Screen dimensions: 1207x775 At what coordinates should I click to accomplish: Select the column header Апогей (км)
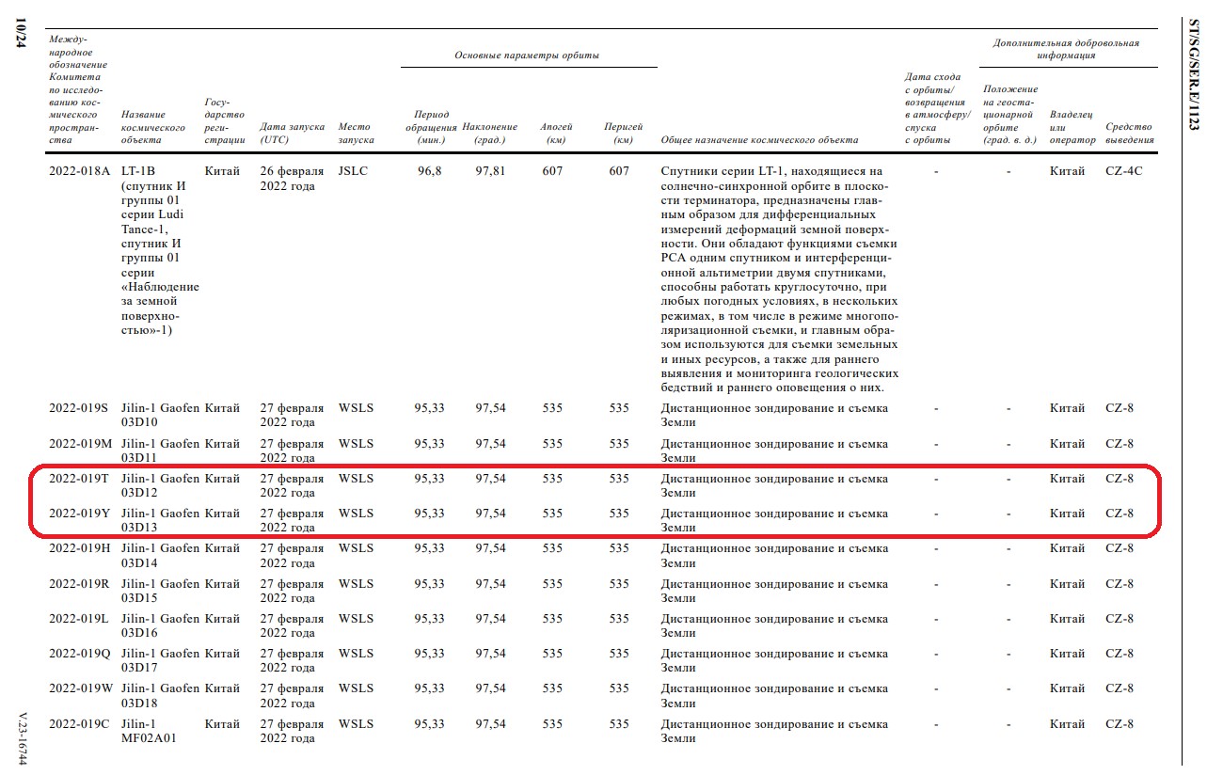(555, 133)
